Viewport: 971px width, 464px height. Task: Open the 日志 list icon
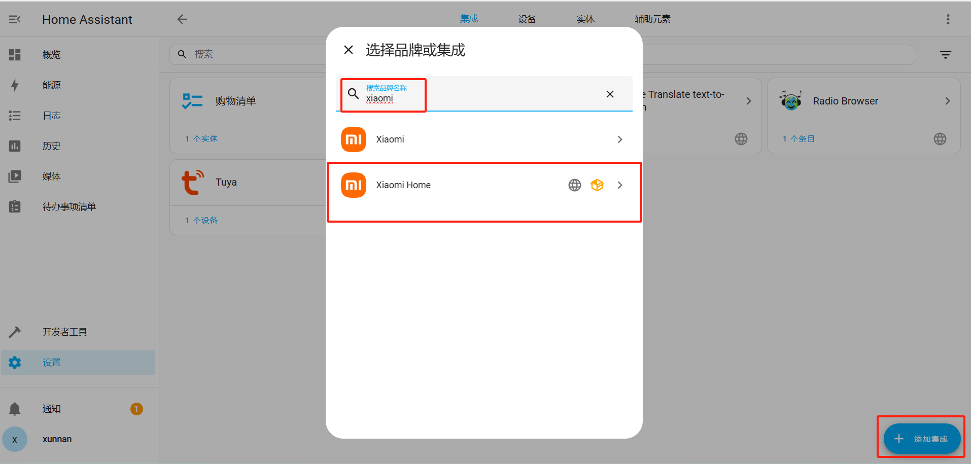pyautogui.click(x=15, y=116)
